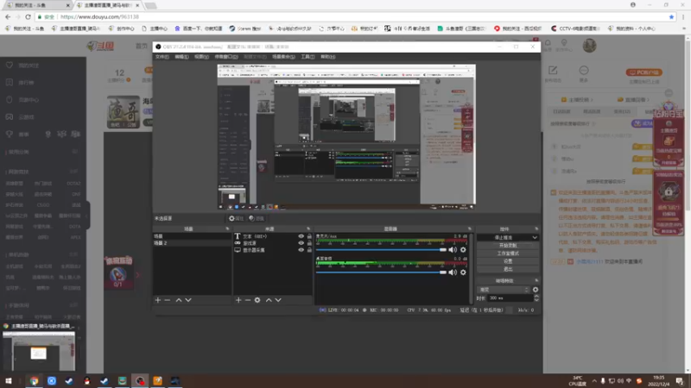Open the 工具(T) menu in OBS
This screenshot has height=388, width=691.
tap(307, 57)
